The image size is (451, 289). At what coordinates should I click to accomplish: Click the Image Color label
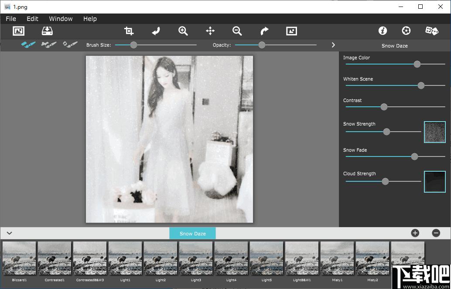click(356, 58)
